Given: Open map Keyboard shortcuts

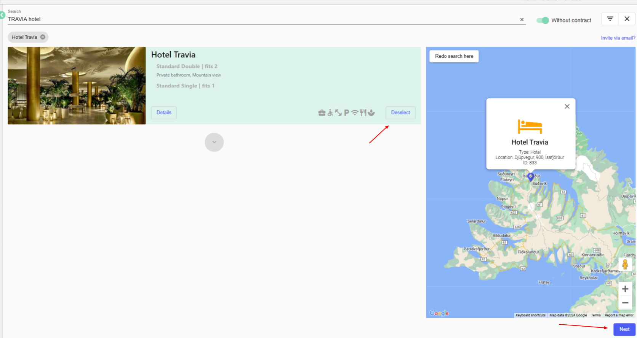Looking at the screenshot, I should pos(530,315).
